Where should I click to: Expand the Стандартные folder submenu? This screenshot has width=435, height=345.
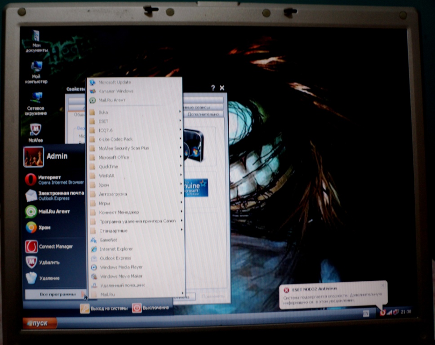click(x=113, y=230)
